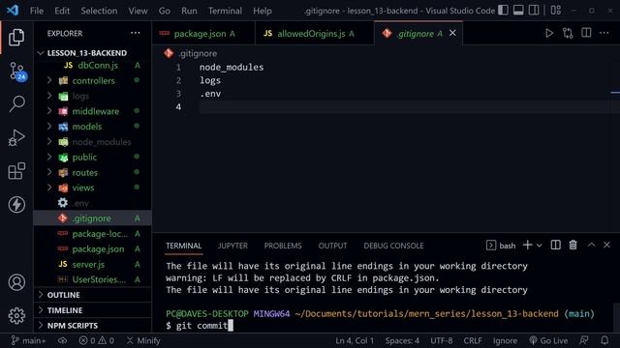Open the Extensions view
Screen dimensions: 620x348
[x=16, y=171]
